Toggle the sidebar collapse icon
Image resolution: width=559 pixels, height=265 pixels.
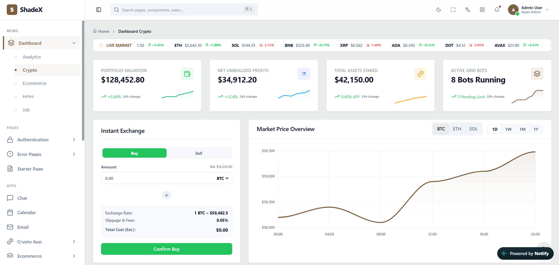point(99,10)
